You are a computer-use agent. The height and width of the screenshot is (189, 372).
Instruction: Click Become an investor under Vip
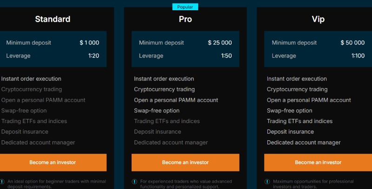coord(318,163)
